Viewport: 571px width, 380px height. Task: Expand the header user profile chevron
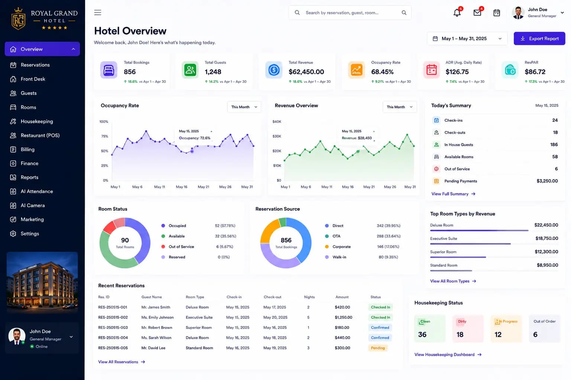562,13
